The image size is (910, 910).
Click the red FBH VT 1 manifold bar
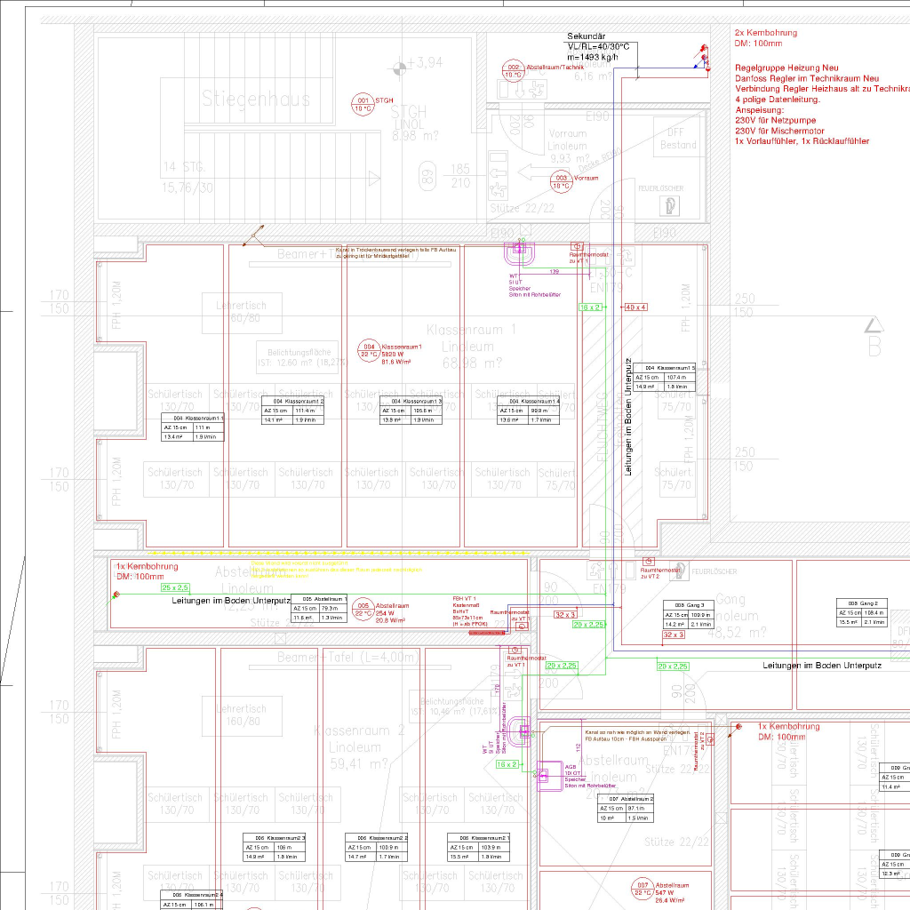click(x=487, y=633)
